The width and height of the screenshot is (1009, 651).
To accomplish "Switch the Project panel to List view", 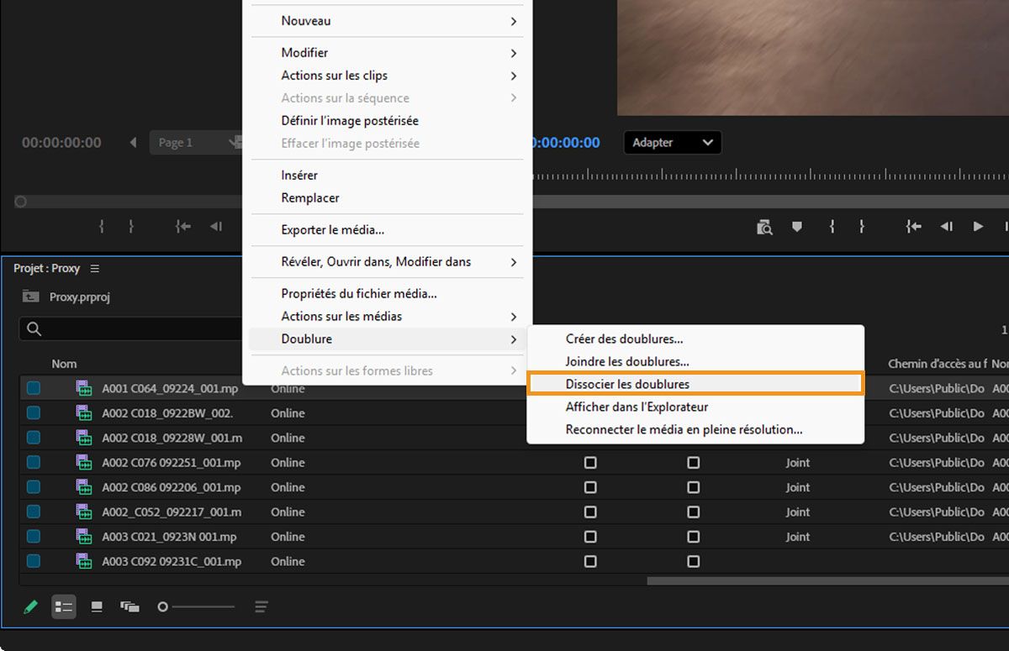I will pyautogui.click(x=64, y=606).
